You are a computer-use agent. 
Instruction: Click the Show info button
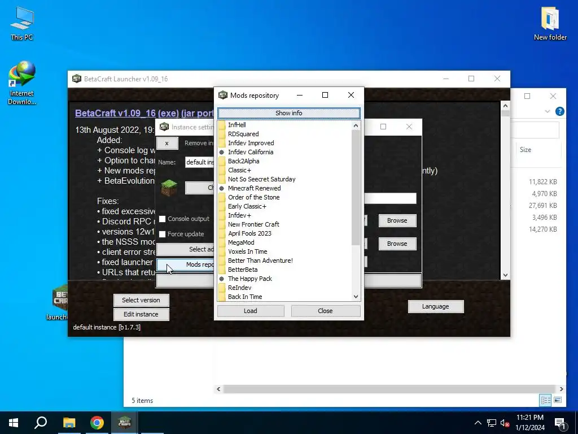[x=288, y=113]
